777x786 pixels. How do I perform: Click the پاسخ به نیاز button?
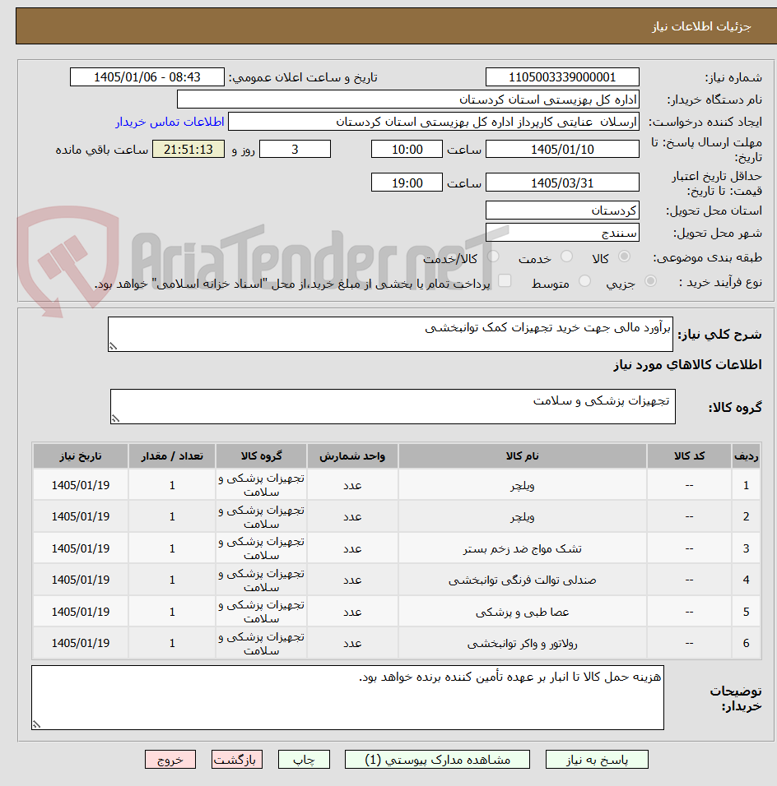(x=597, y=760)
